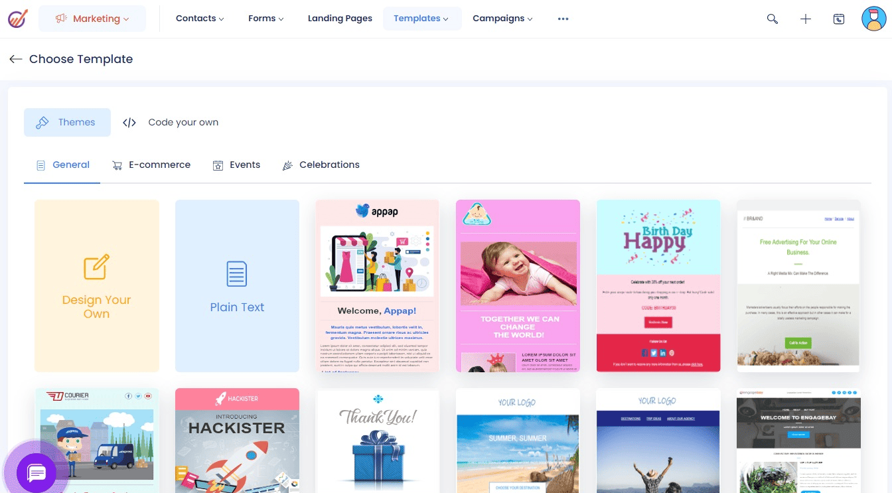Choose the Summer beach template
Screen dimensions: 892x493
coord(518,441)
